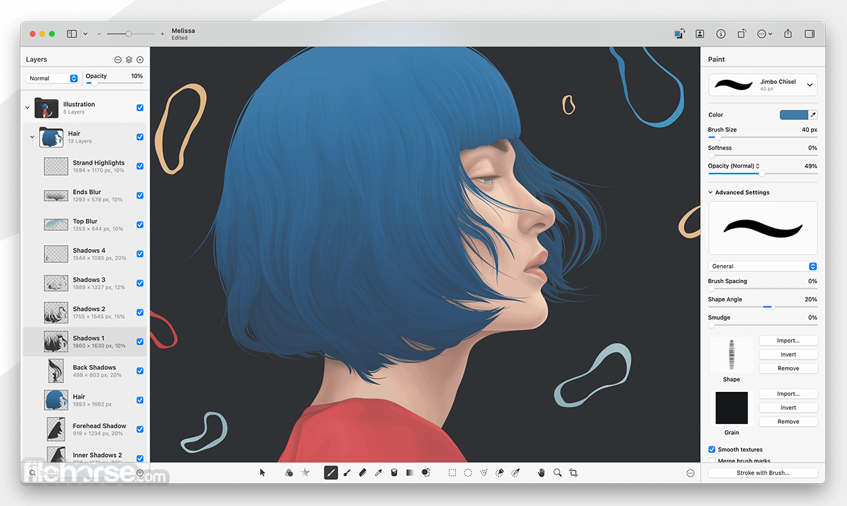Viewport: 847px width, 506px height.
Task: Select the Shadows 3 layer row
Action: click(x=85, y=283)
